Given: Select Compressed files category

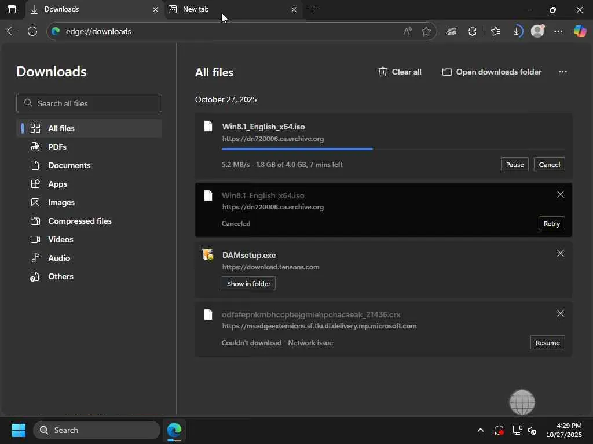Looking at the screenshot, I should coord(79,221).
